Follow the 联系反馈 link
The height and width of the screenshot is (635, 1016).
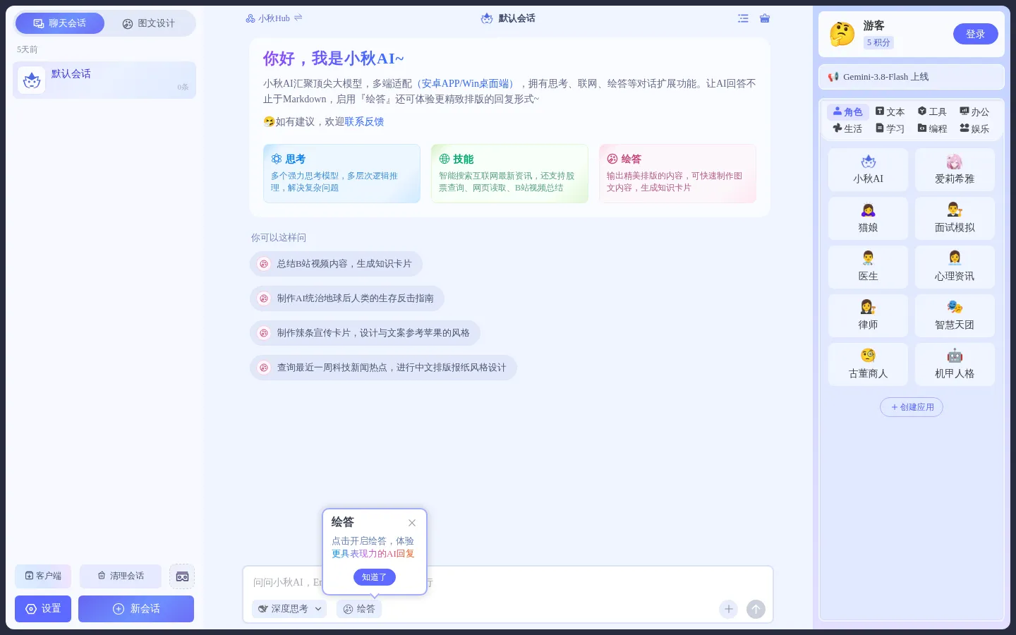pos(364,121)
